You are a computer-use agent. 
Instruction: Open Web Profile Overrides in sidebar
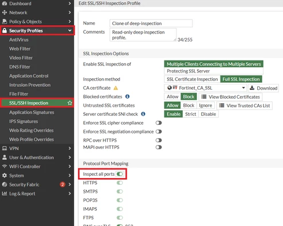point(32,139)
